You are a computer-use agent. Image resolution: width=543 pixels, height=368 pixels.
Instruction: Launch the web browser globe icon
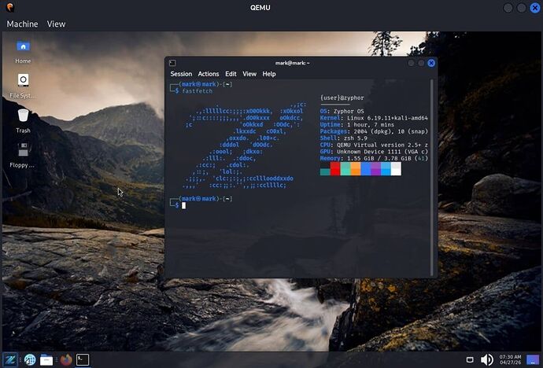pos(30,359)
